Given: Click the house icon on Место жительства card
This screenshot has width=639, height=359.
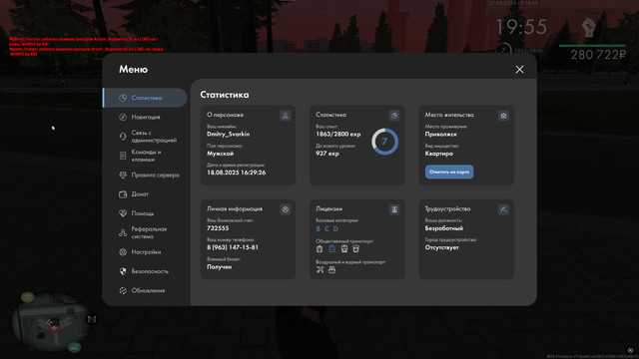Looking at the screenshot, I should 503,116.
